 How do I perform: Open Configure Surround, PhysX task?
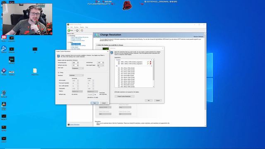coord(78,41)
